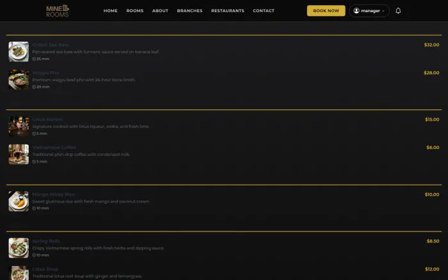Click the Mango Sticky Rice clock icon
The image size is (448, 280).
34,208
